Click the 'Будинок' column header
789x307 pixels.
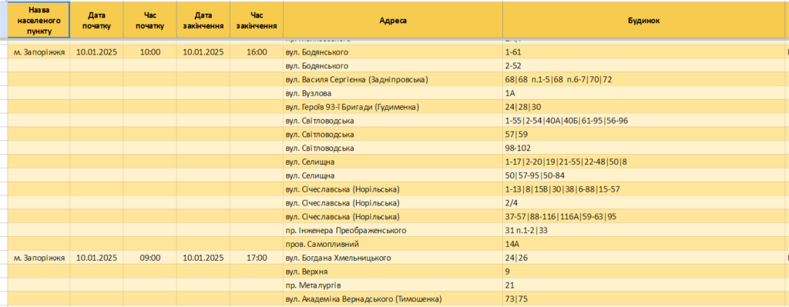pos(643,19)
